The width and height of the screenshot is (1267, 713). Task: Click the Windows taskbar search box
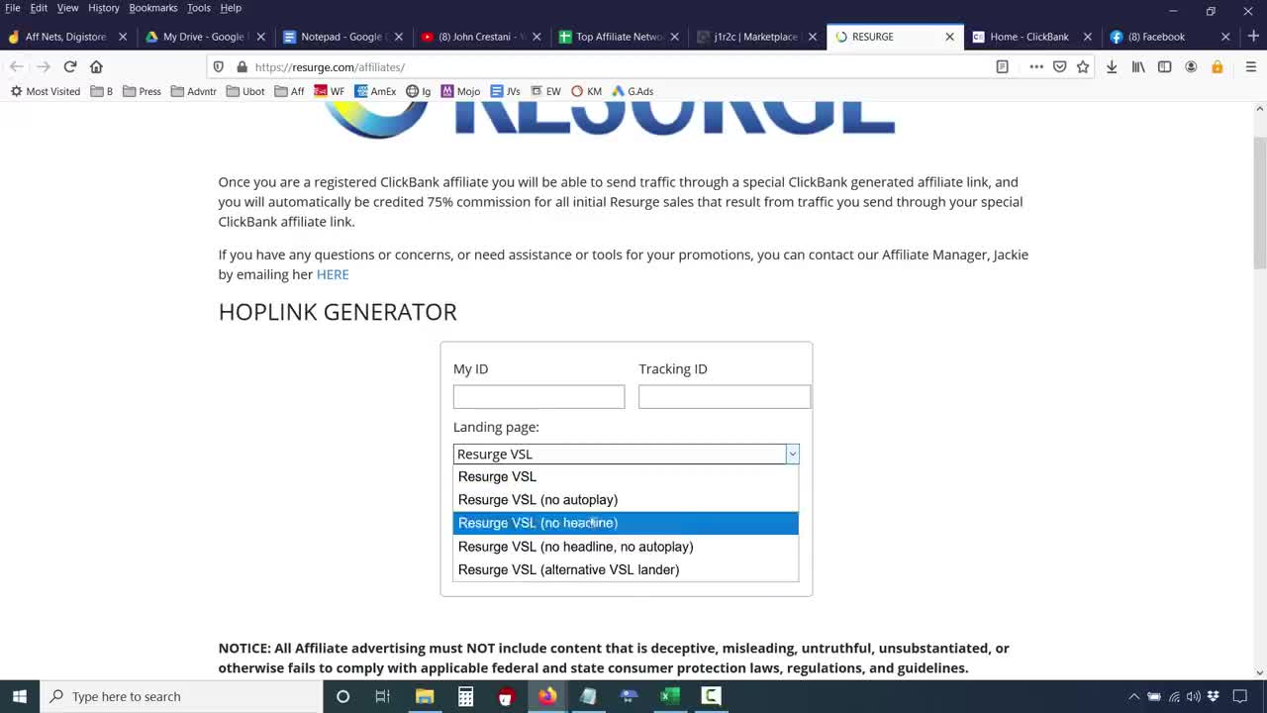coord(181,696)
